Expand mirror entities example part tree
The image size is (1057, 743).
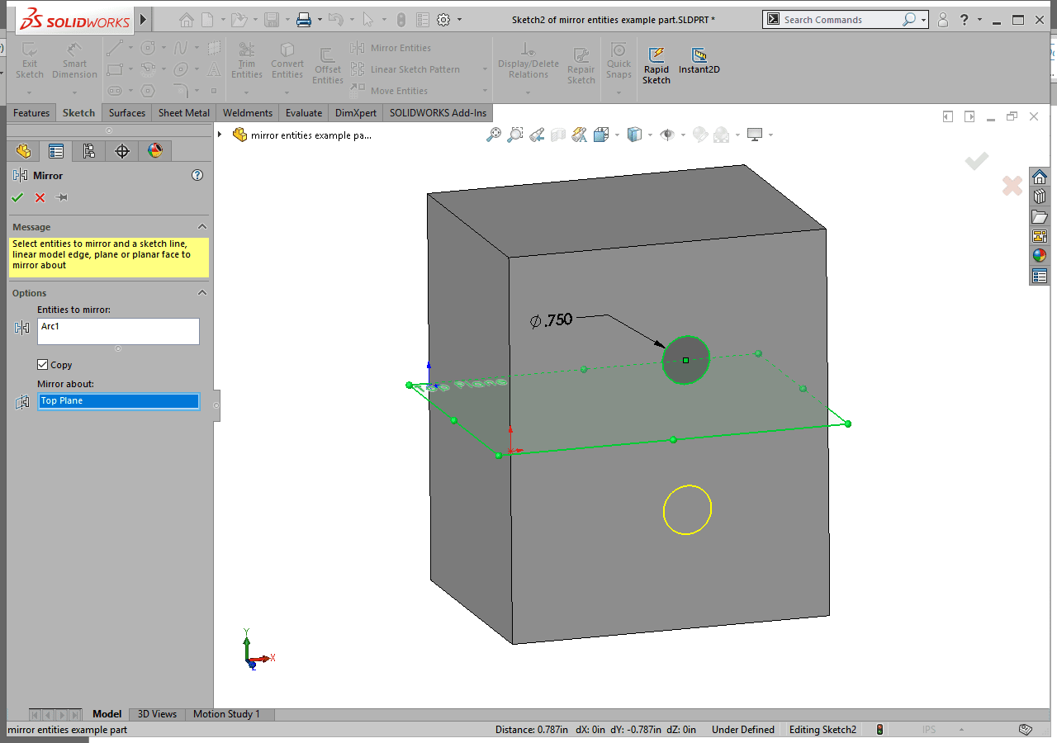pyautogui.click(x=220, y=135)
